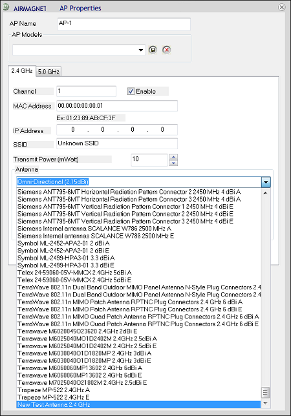The width and height of the screenshot is (291, 416).
Task: Click the antenna list scroll-up arrow
Action: point(265,193)
